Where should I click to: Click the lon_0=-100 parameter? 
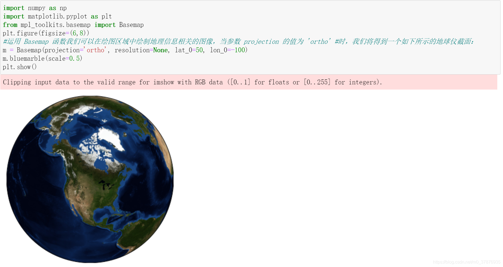(x=228, y=50)
